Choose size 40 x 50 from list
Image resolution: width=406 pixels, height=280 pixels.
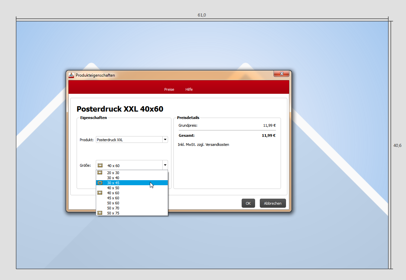tap(132, 188)
